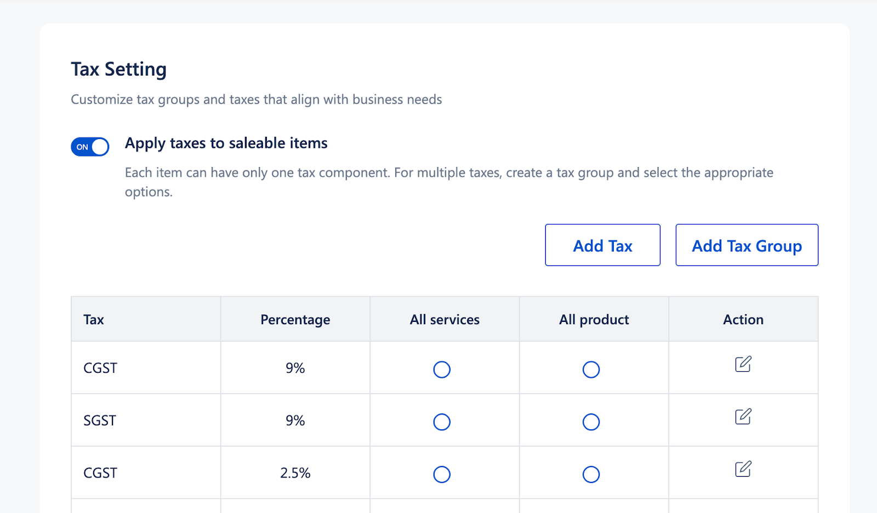This screenshot has height=513, width=877.
Task: Select All product for CGST 9%
Action: pyautogui.click(x=591, y=370)
